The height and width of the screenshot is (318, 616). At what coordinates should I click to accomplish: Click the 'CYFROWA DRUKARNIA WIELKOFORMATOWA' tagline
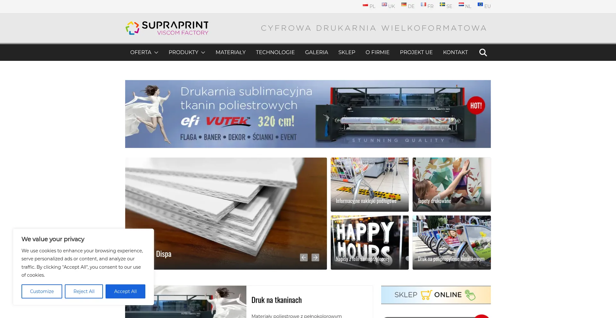[374, 28]
